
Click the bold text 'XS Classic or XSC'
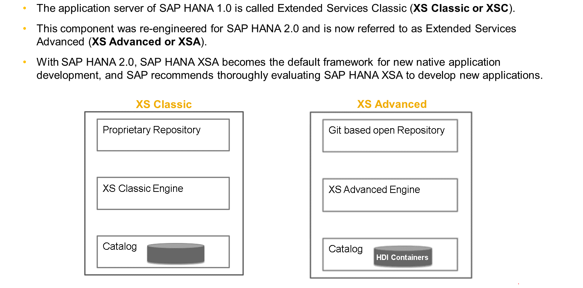click(x=461, y=8)
